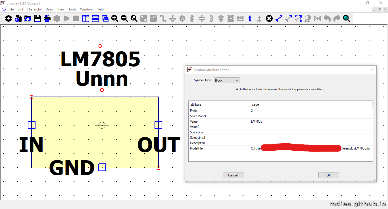Zoom to fit the symbol
This screenshot has width=388, height=209.
[134, 19]
